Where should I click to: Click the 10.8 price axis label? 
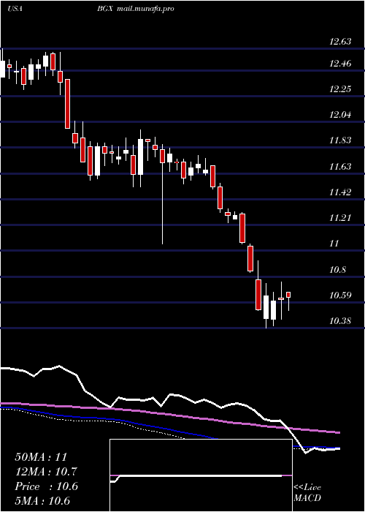pos(338,270)
